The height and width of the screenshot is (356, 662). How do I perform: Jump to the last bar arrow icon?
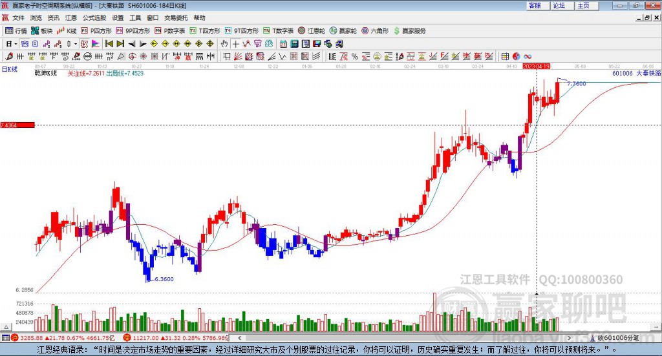[120, 44]
